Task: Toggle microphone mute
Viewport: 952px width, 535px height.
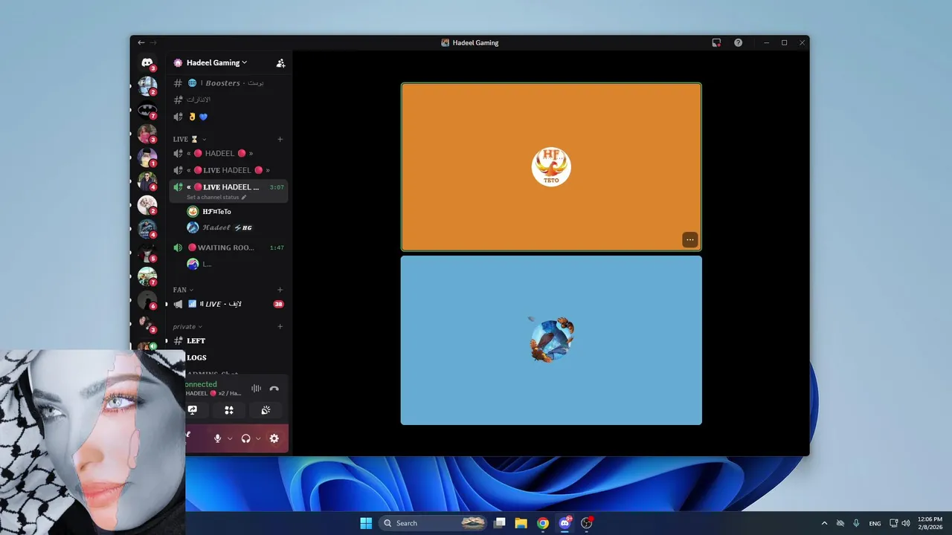Action: [218, 438]
